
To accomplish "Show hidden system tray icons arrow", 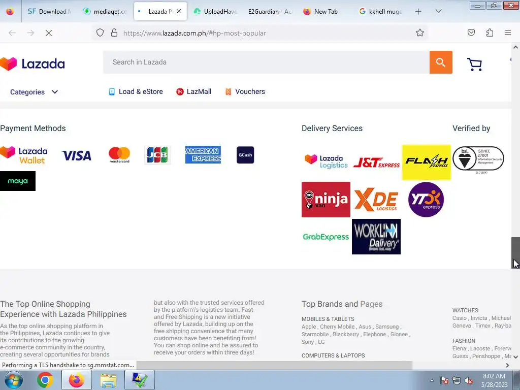I will 432,380.
